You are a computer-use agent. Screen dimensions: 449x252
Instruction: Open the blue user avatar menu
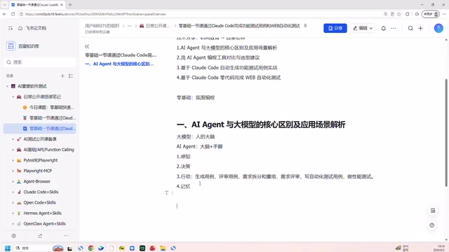438,28
